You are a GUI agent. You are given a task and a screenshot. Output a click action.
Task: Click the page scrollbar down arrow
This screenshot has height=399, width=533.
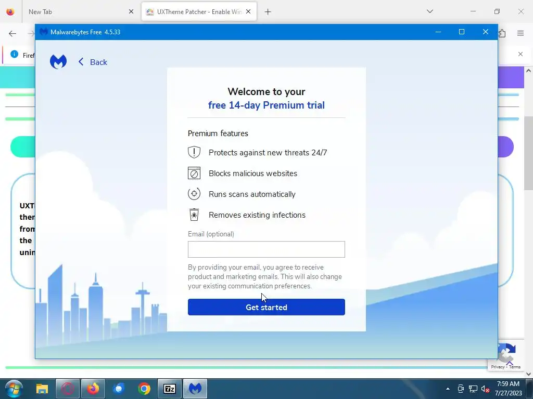[528, 374]
